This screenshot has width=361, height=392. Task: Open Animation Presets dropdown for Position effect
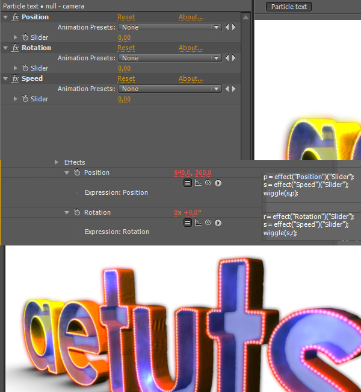click(170, 27)
